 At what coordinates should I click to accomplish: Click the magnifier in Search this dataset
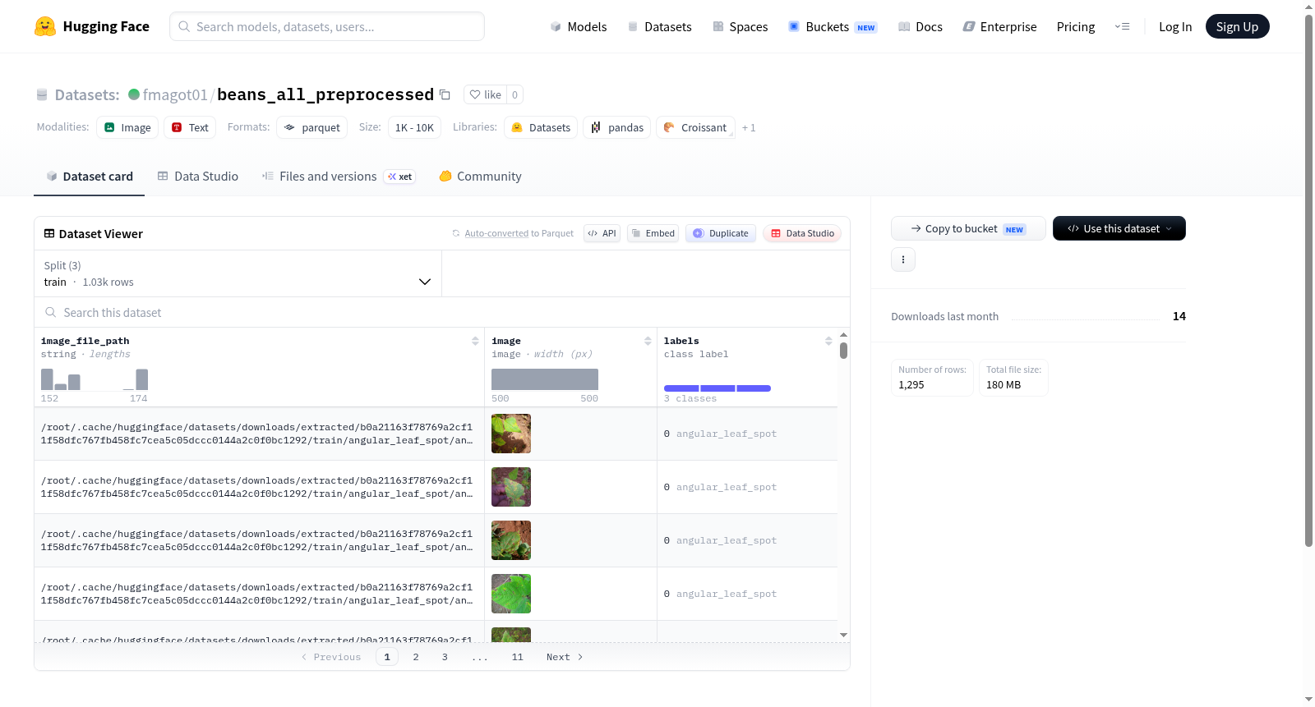pyautogui.click(x=51, y=312)
